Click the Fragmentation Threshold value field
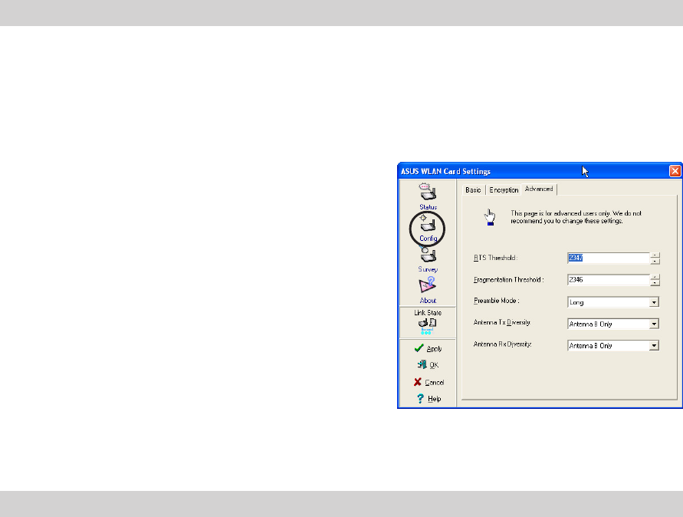Screen dimensions: 683x517 click(x=609, y=279)
